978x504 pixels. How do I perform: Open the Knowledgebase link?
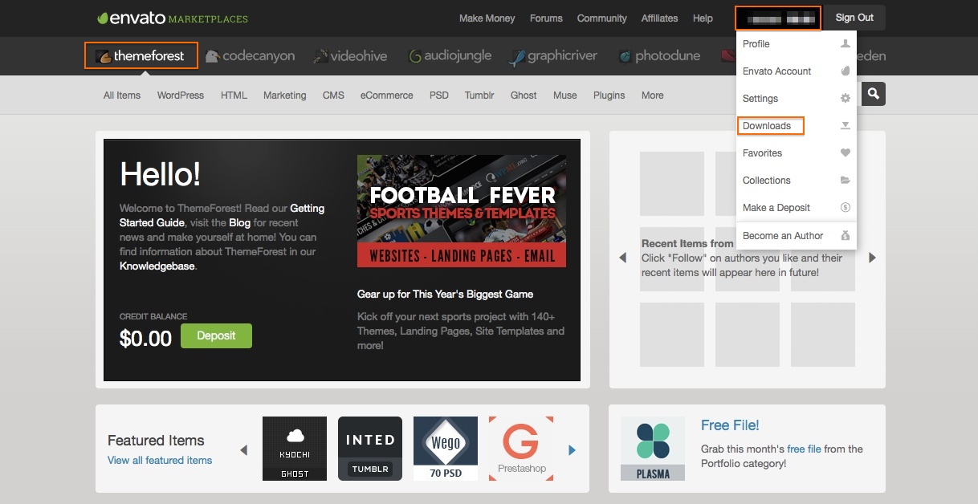click(157, 266)
